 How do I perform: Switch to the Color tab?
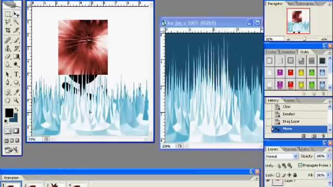[272, 52]
